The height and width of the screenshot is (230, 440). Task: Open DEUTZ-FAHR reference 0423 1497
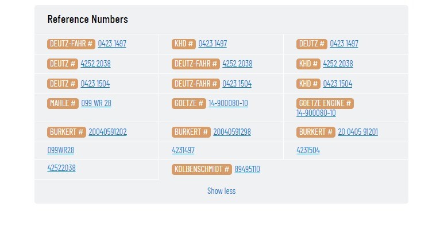pyautogui.click(x=112, y=44)
